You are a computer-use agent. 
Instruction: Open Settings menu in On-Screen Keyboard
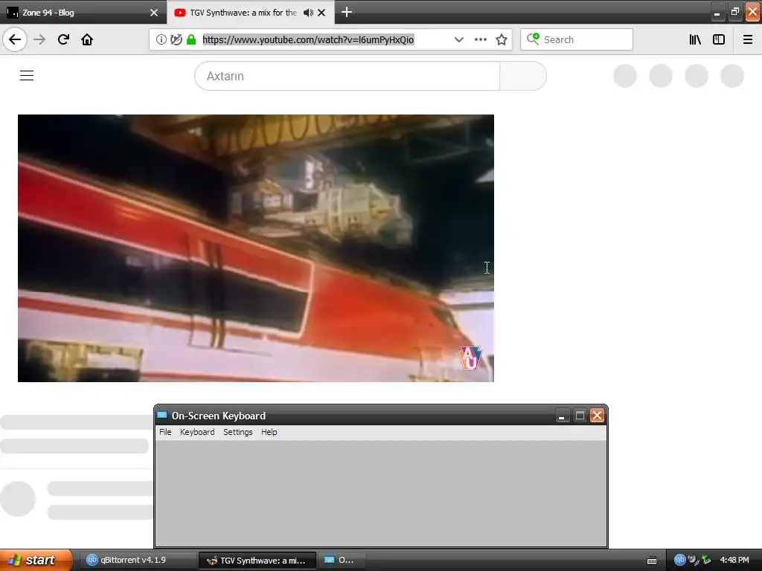pos(237,432)
